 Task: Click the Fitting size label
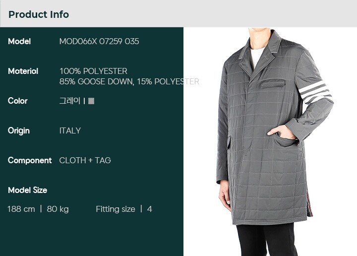tap(116, 209)
